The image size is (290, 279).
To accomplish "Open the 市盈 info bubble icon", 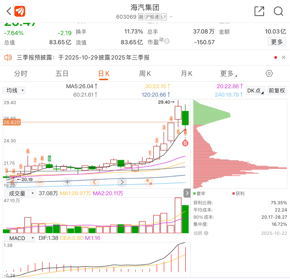I will (x=167, y=41).
